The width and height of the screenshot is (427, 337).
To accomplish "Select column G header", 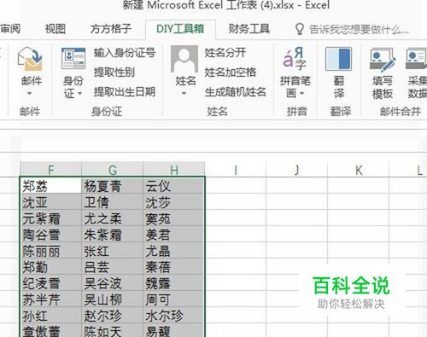I will [112, 170].
